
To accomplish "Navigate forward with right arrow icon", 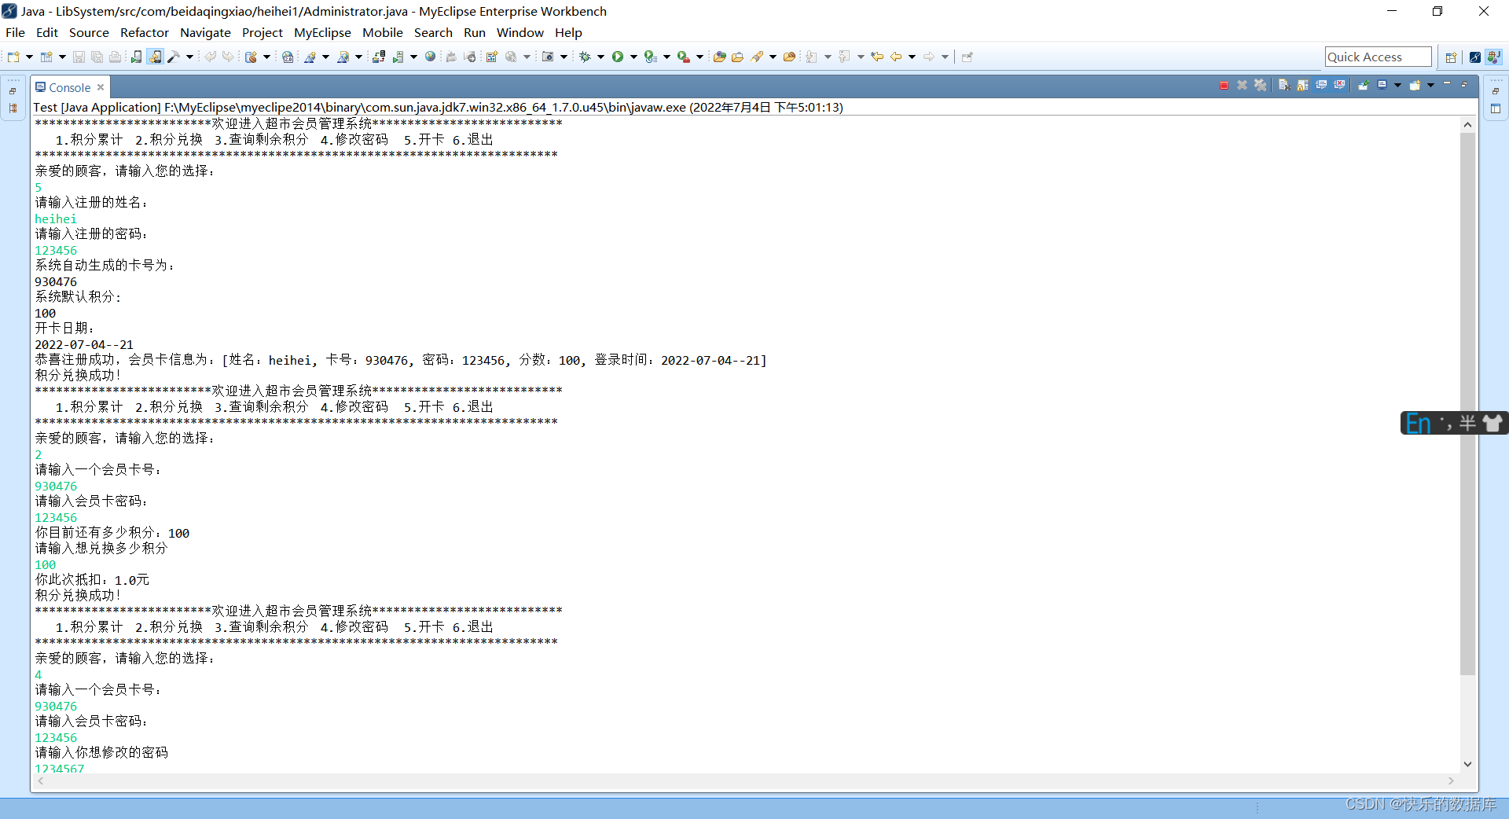I will coord(929,57).
